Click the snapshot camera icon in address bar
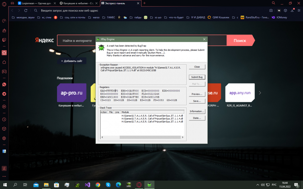 coord(271,10)
